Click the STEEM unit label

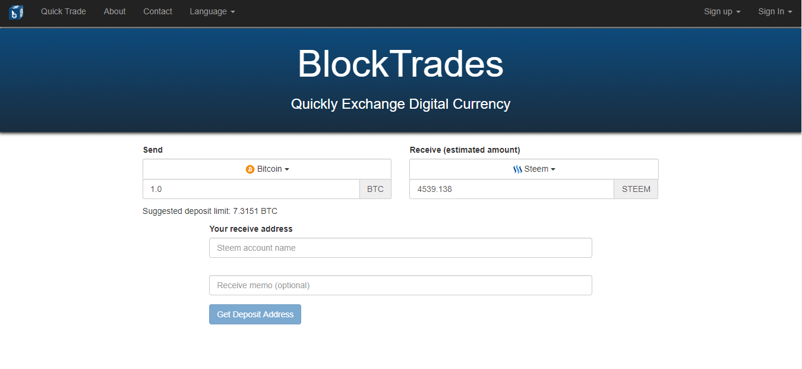(x=636, y=189)
